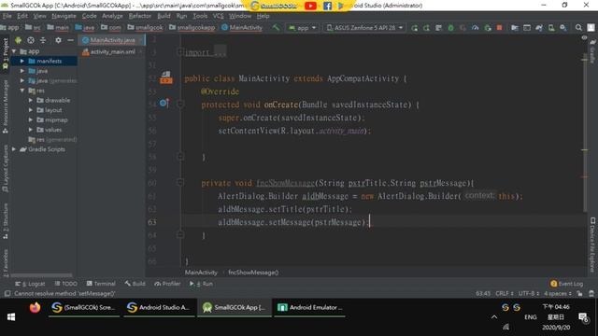Switch to Android Emulator taskbar window
The image size is (598, 336).
tap(309, 307)
